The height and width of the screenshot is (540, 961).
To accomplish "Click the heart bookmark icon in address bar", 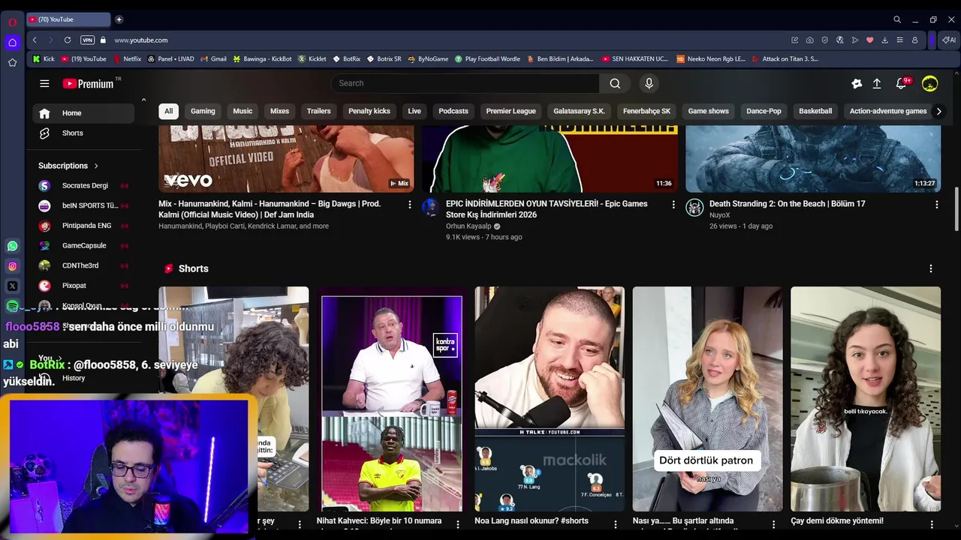I will (x=869, y=40).
